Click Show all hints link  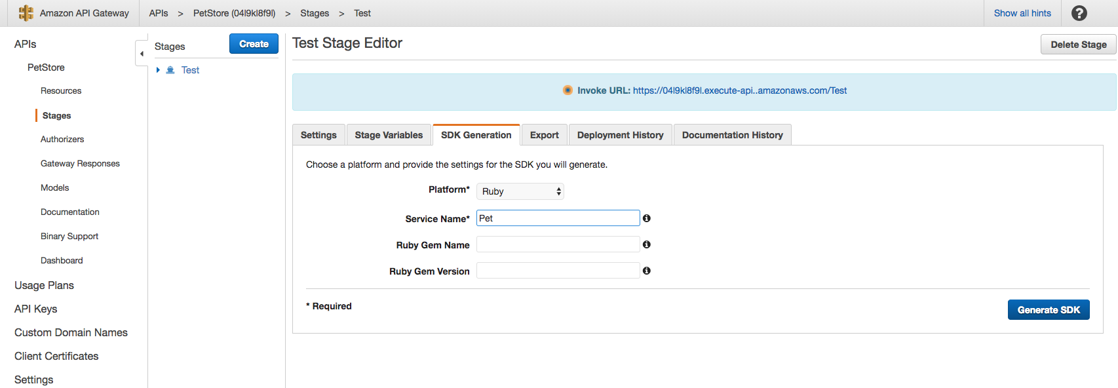point(1022,13)
